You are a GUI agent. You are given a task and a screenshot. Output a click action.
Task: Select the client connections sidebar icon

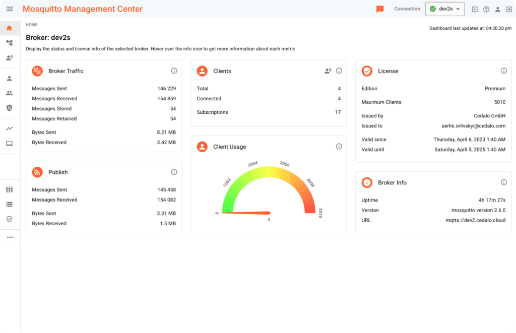coord(10,57)
